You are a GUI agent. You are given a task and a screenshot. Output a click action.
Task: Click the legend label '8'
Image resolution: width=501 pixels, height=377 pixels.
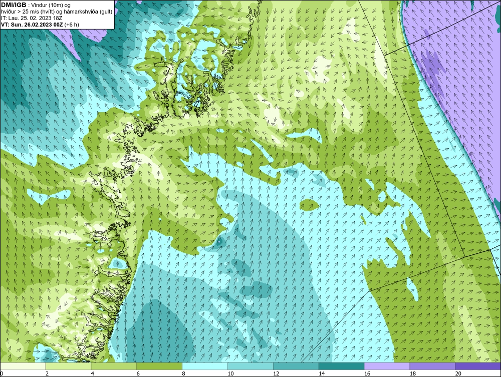click(x=183, y=374)
